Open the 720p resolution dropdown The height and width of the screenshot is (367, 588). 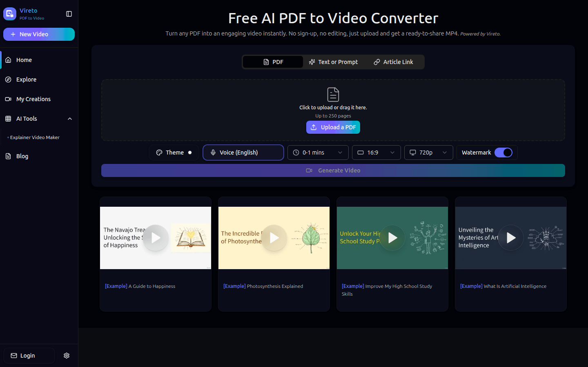(x=429, y=153)
